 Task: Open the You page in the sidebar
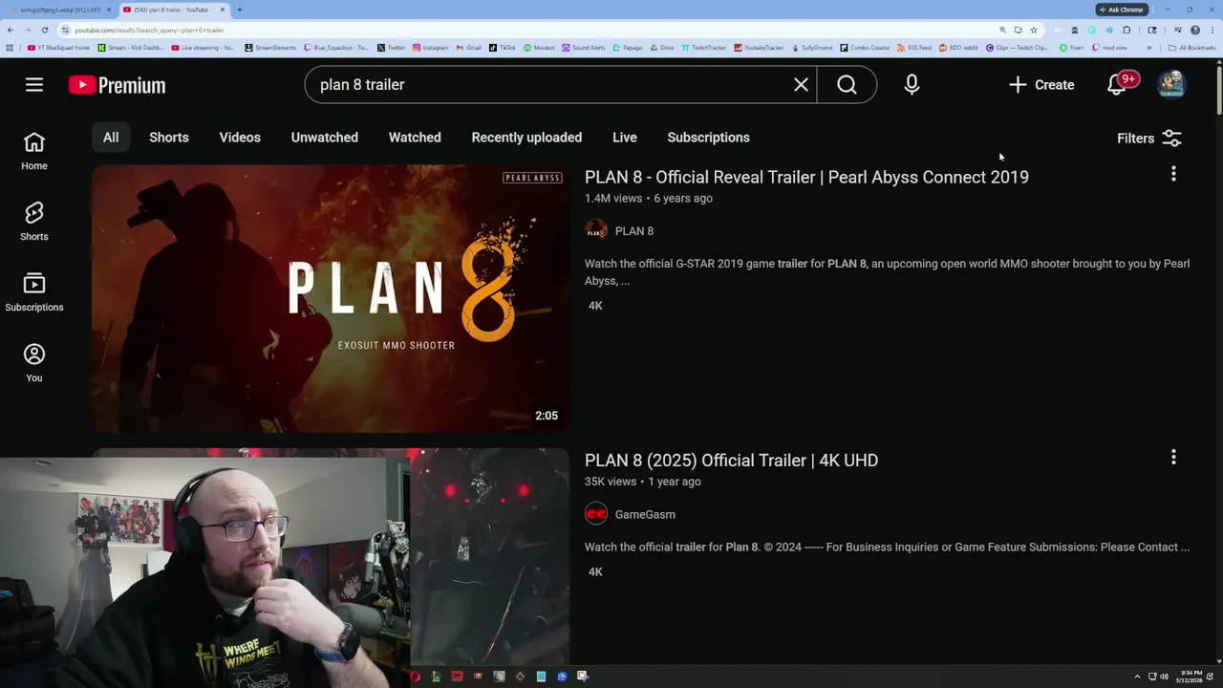coord(34,364)
